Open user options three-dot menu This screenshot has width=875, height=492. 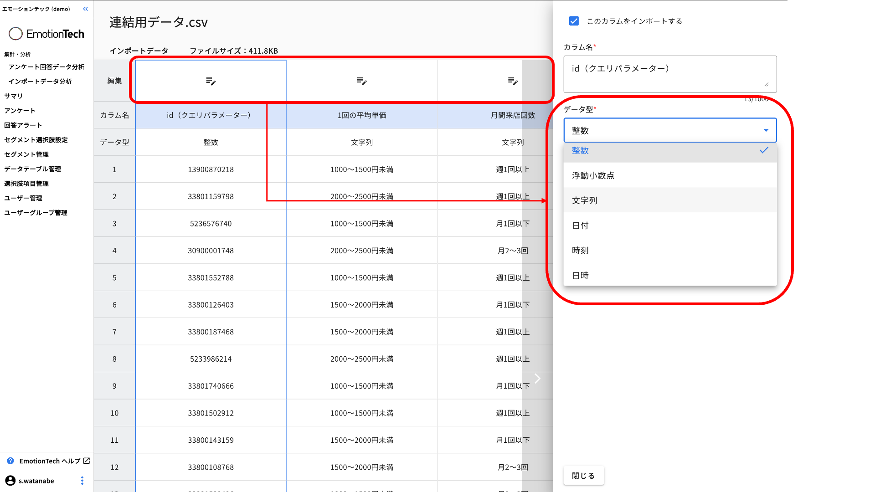click(x=82, y=481)
